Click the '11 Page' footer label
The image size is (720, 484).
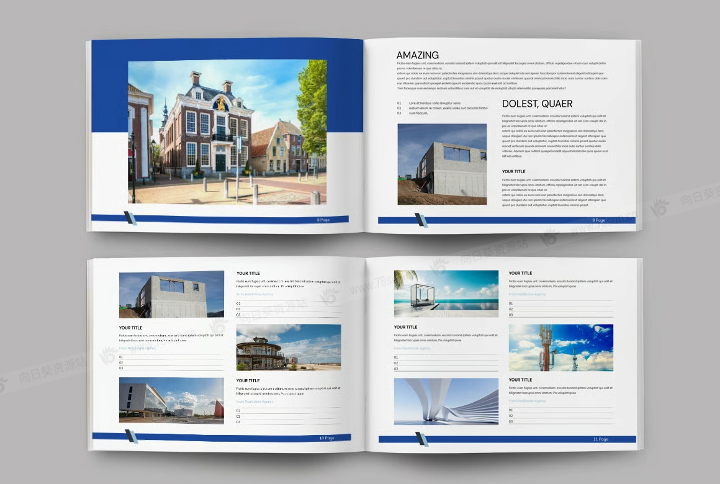tap(600, 439)
